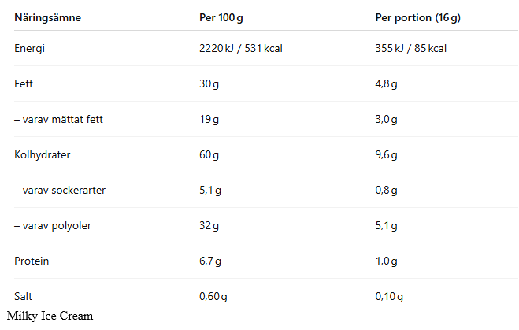Select the varav mättat fett label
The height and width of the screenshot is (330, 519).
tap(58, 119)
